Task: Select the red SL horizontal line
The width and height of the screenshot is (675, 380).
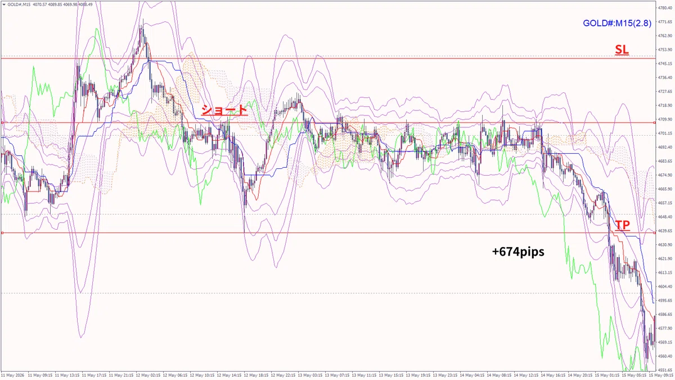Action: coord(327,58)
